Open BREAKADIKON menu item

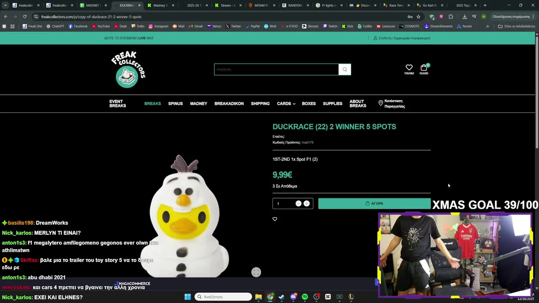point(229,104)
